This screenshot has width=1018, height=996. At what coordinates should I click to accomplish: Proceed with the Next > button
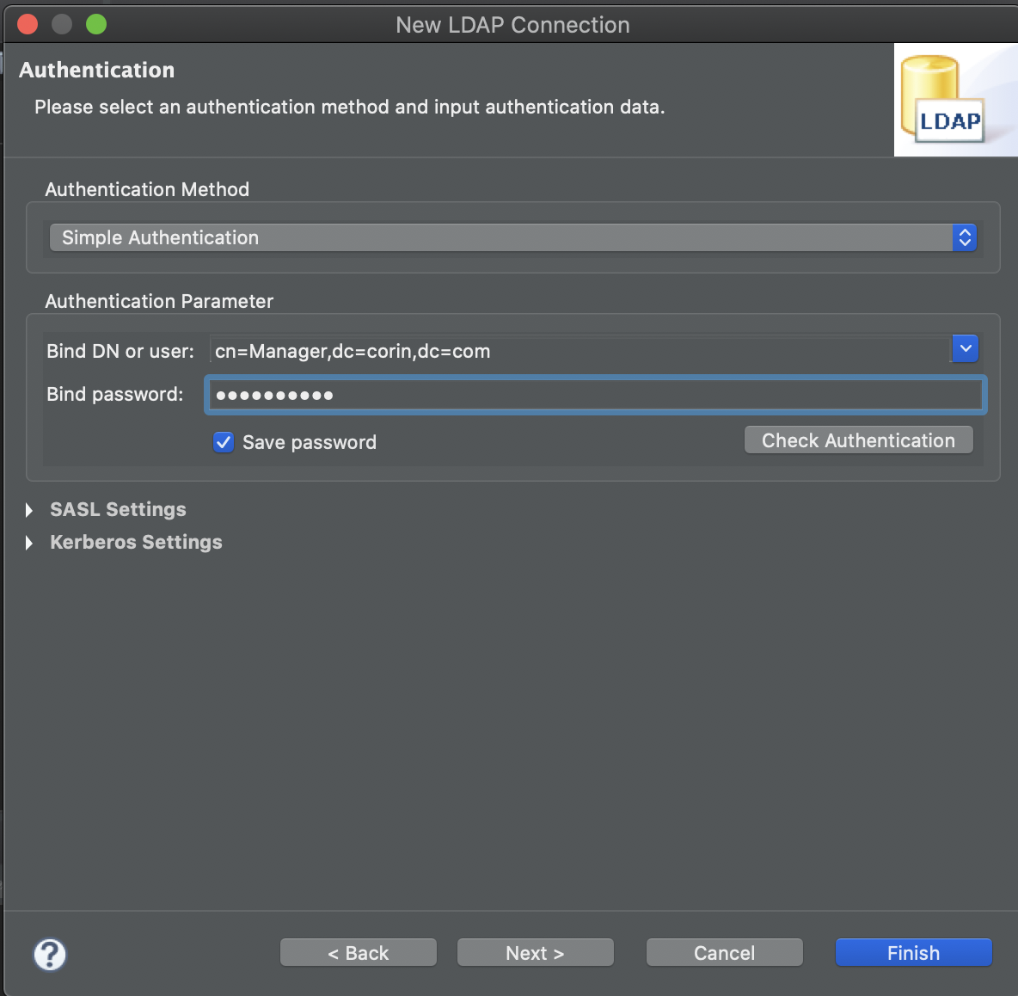[535, 952]
